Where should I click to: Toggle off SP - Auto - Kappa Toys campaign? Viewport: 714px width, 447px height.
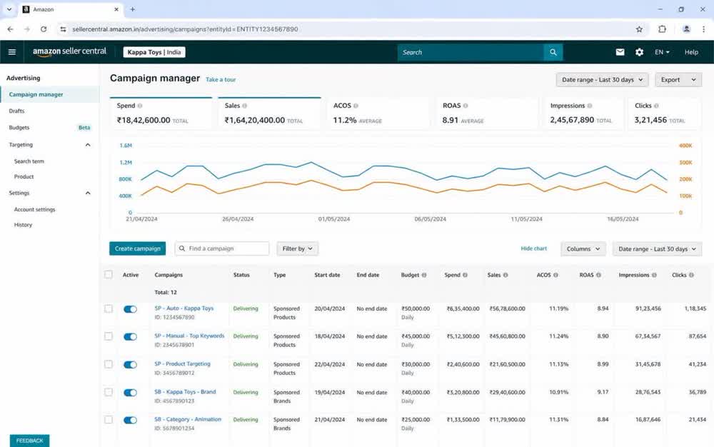click(x=130, y=309)
